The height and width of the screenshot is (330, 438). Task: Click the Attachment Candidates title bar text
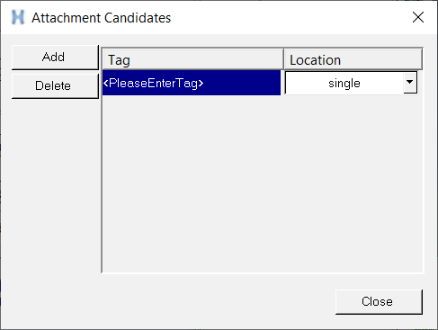click(x=102, y=18)
